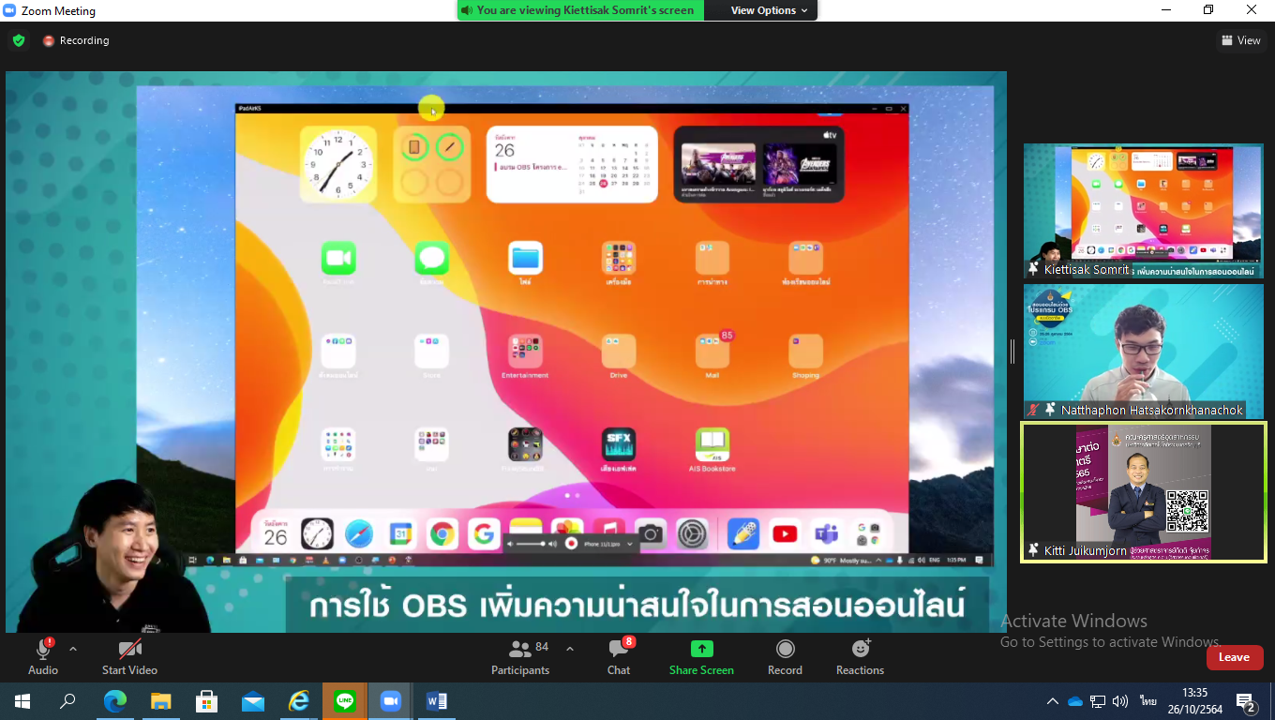Open Chat with 8 unread messages
This screenshot has height=720, width=1275.
[x=619, y=656]
